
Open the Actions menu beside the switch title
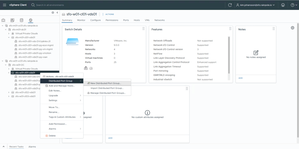point(108,14)
